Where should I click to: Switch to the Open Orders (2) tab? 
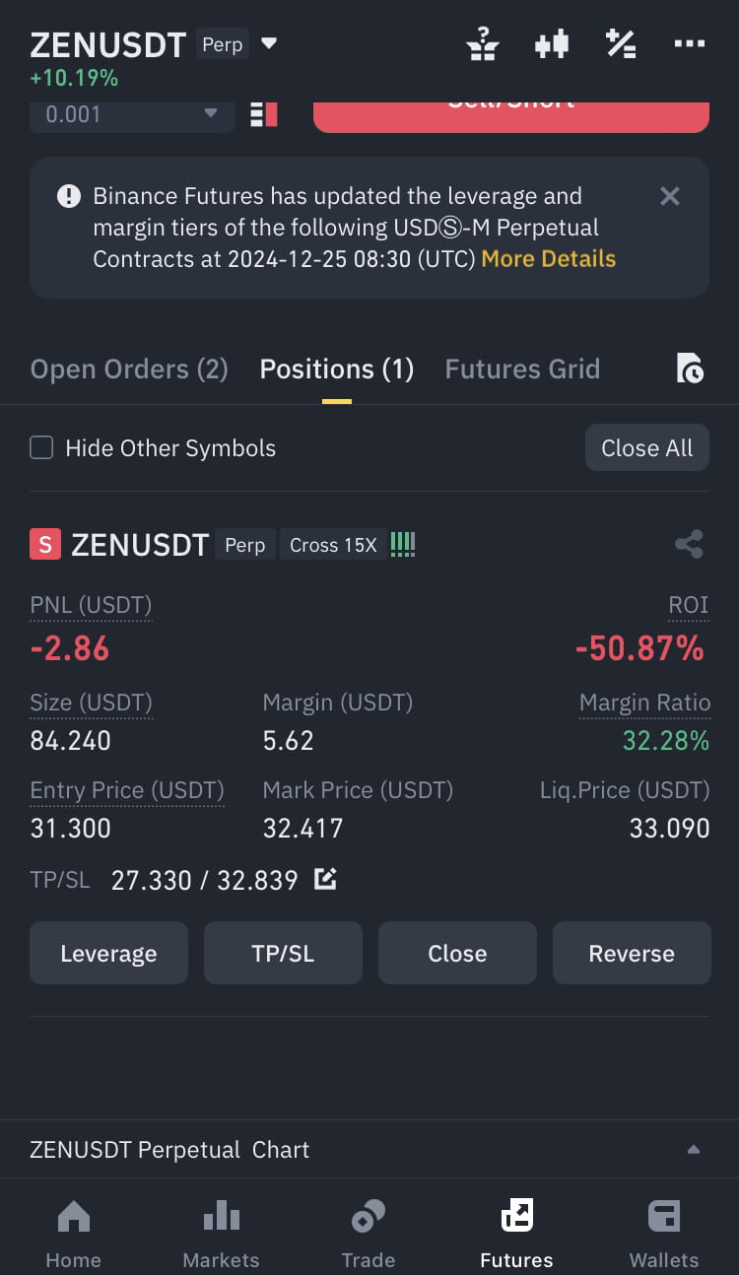click(129, 369)
